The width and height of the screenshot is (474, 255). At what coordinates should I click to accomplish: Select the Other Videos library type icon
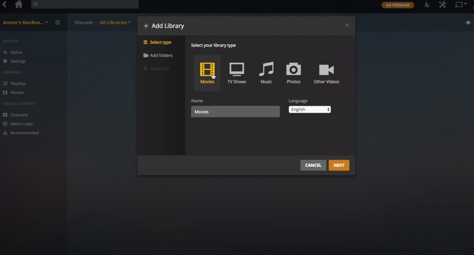pyautogui.click(x=326, y=70)
